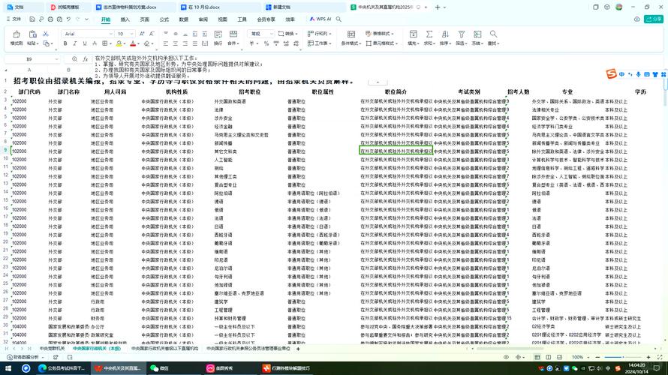Click the zoom slider in status bar

pyautogui.click(x=623, y=357)
